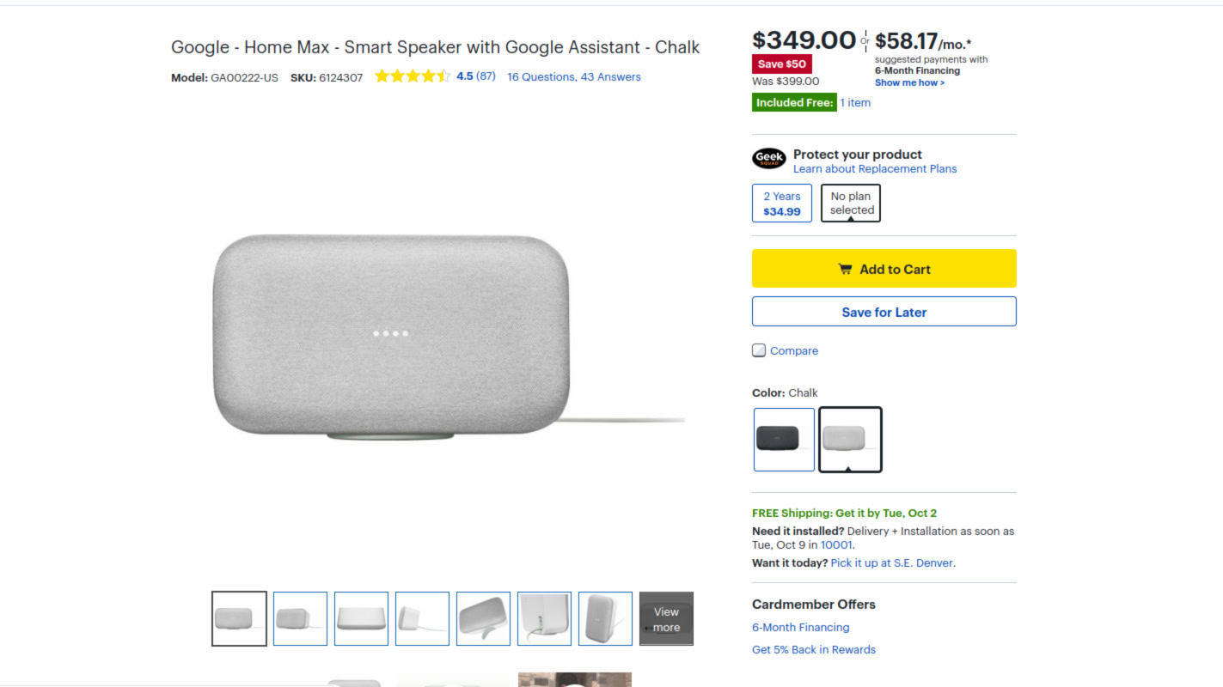
Task: Select the third top-view thumbnail
Action: (361, 618)
